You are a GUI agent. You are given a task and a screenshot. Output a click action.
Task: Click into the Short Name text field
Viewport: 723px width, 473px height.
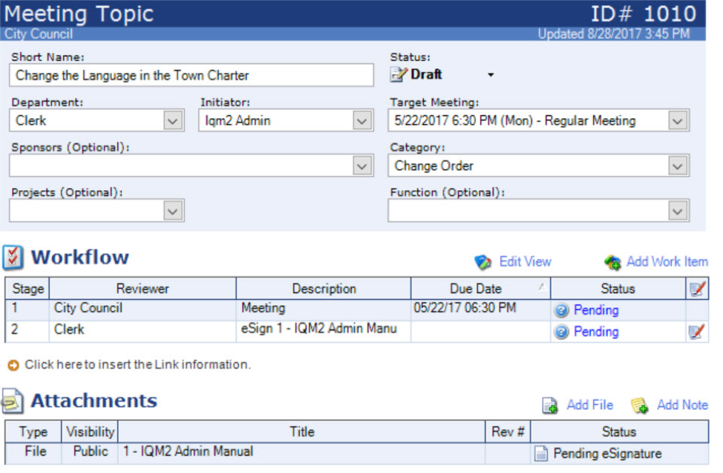click(192, 75)
